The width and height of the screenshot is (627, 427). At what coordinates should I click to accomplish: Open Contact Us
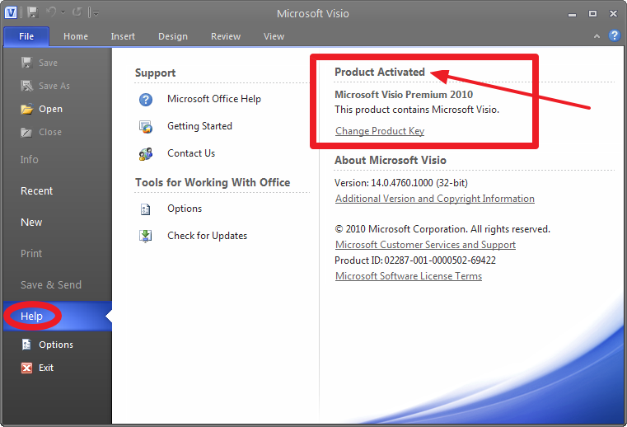[x=191, y=153]
